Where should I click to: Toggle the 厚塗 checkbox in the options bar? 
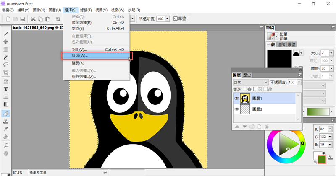[x=176, y=19]
